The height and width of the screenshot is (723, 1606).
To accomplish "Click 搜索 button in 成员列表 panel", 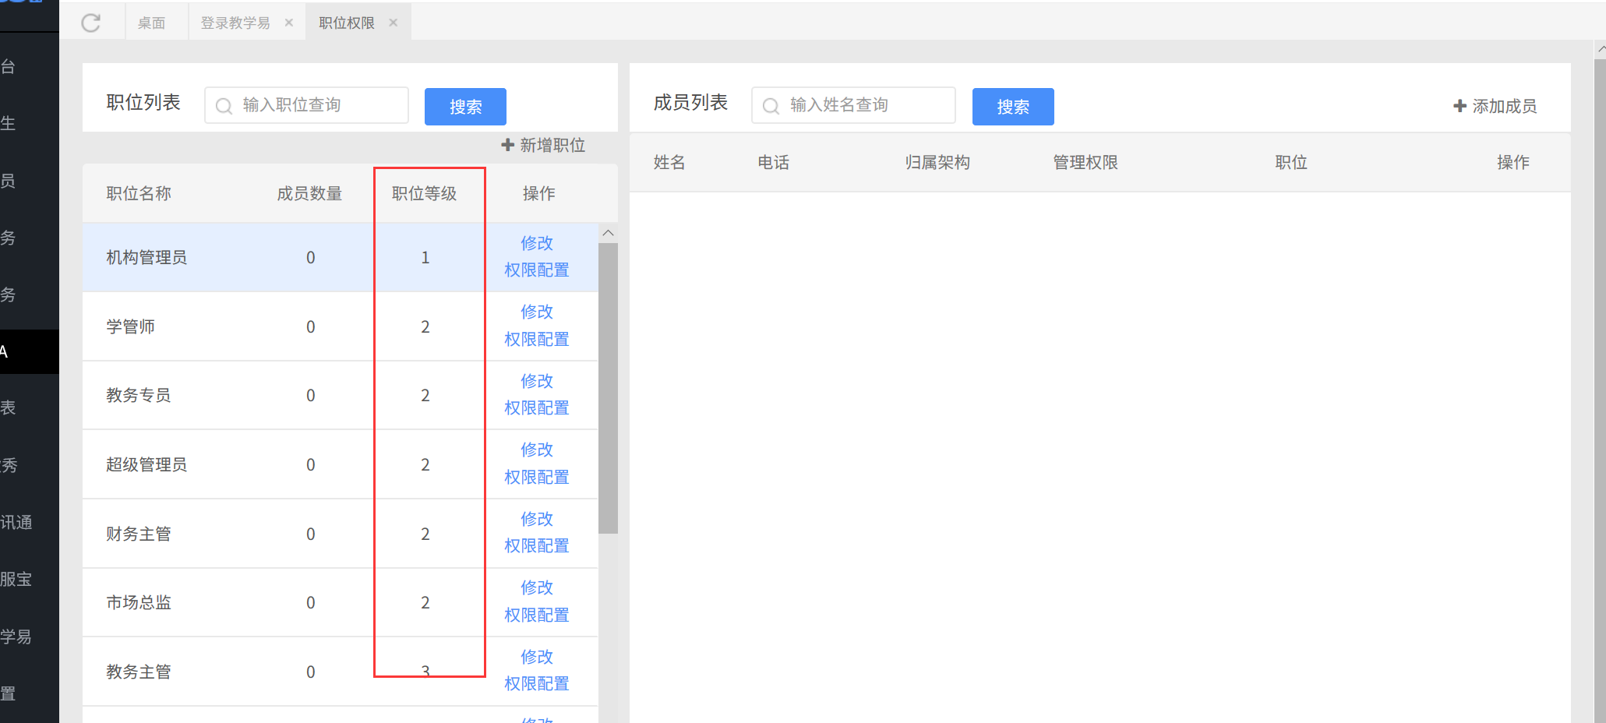I will (x=1013, y=107).
